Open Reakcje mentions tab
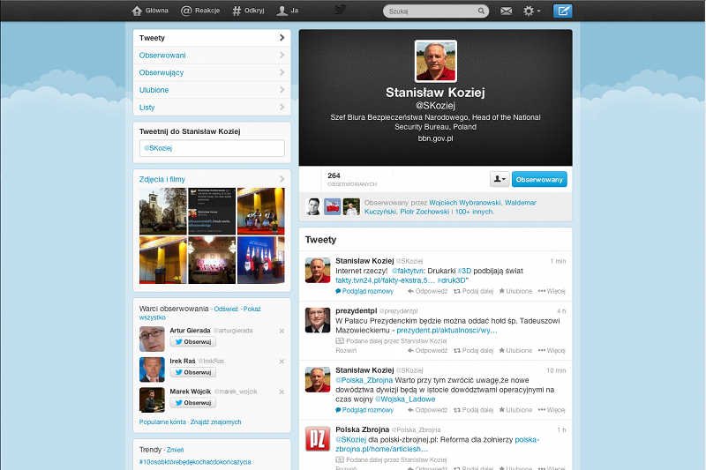 [x=200, y=11]
